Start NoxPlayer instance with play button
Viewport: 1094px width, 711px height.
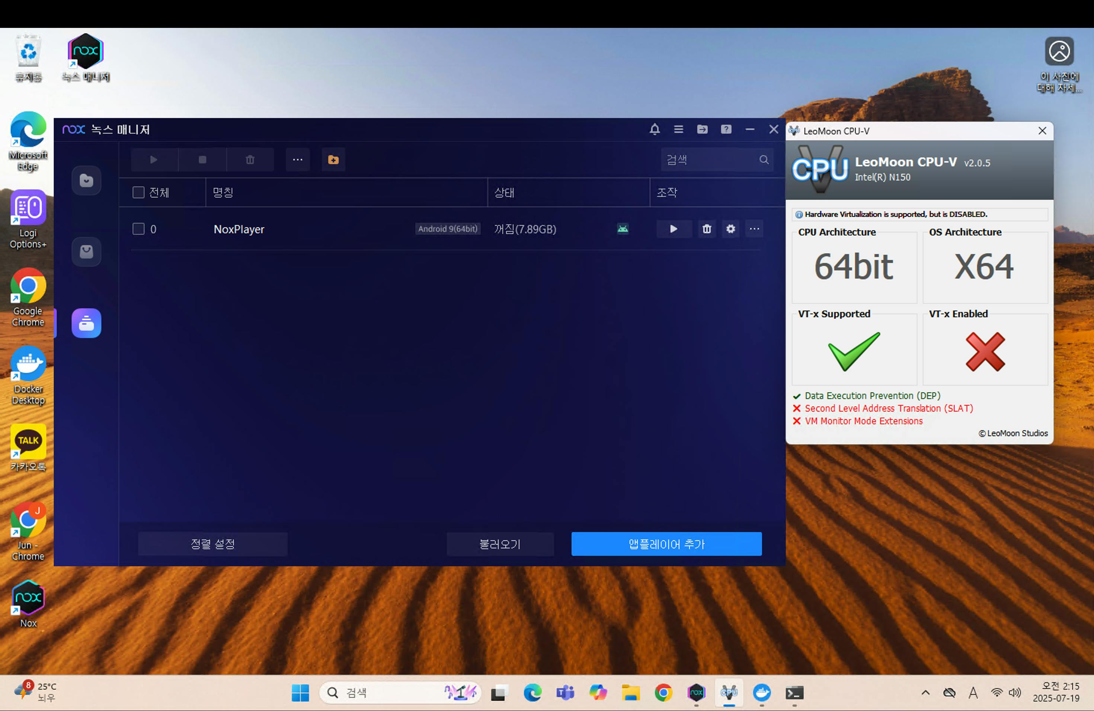point(674,229)
